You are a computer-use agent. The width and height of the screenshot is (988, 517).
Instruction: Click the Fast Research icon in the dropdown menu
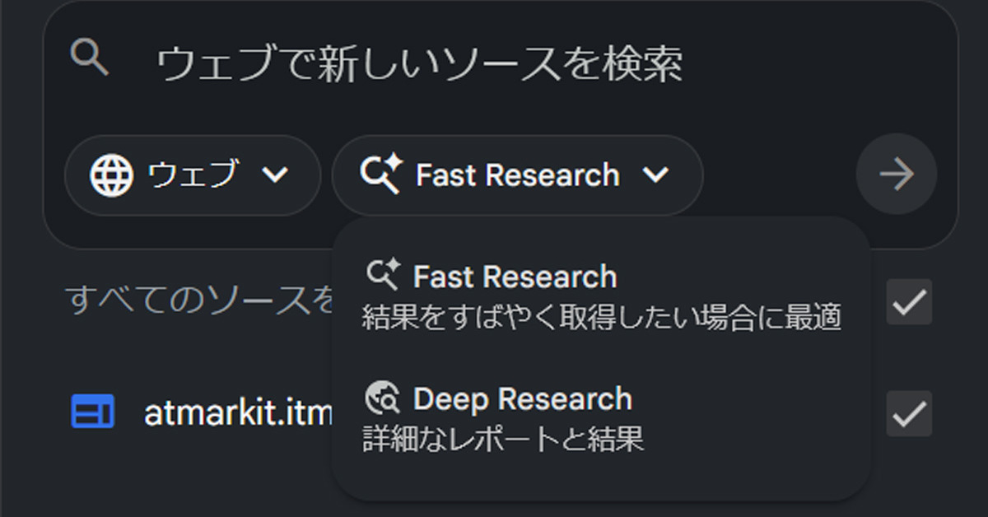click(383, 276)
